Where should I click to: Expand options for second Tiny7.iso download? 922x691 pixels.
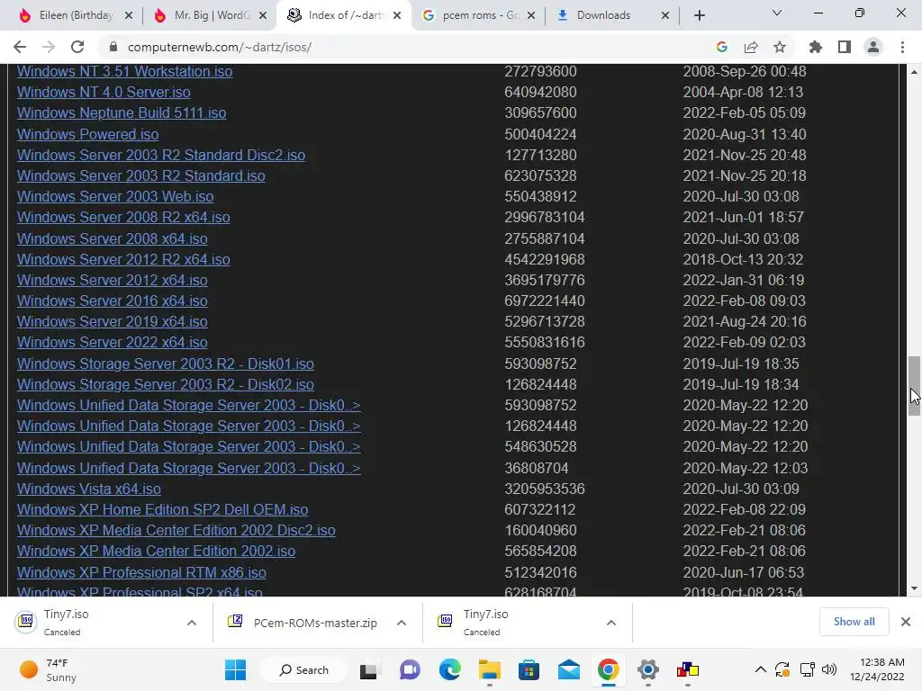(611, 623)
